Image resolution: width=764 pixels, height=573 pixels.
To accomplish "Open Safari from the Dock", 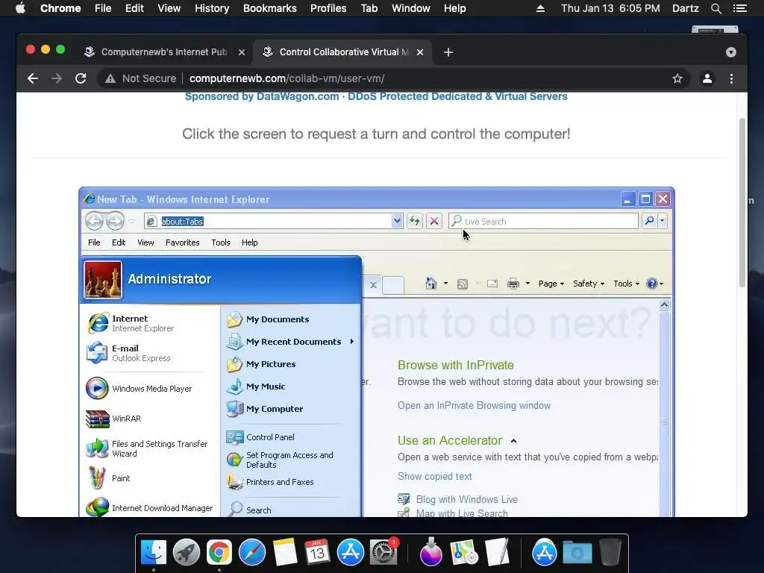I will click(252, 552).
